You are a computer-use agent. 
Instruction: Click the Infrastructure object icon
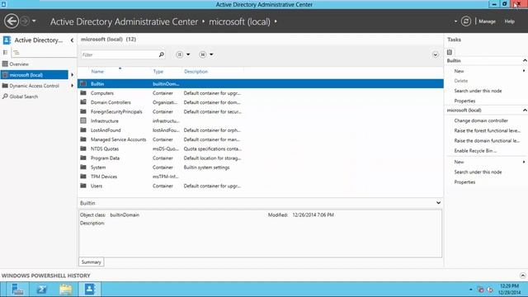[x=83, y=120]
